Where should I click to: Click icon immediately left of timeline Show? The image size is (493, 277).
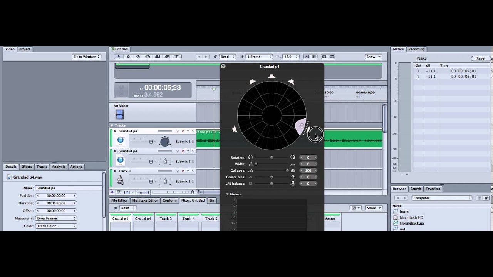click(x=332, y=57)
